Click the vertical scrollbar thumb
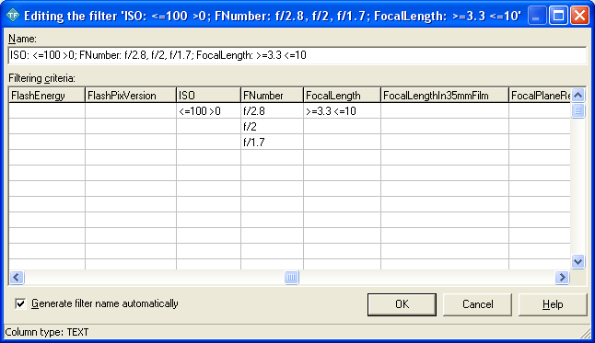This screenshot has width=595, height=343. point(577,110)
